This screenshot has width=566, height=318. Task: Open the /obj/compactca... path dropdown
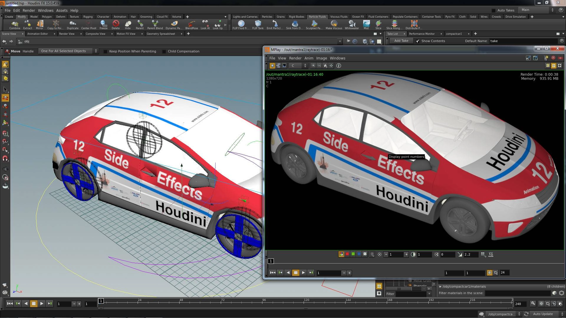click(x=504, y=314)
